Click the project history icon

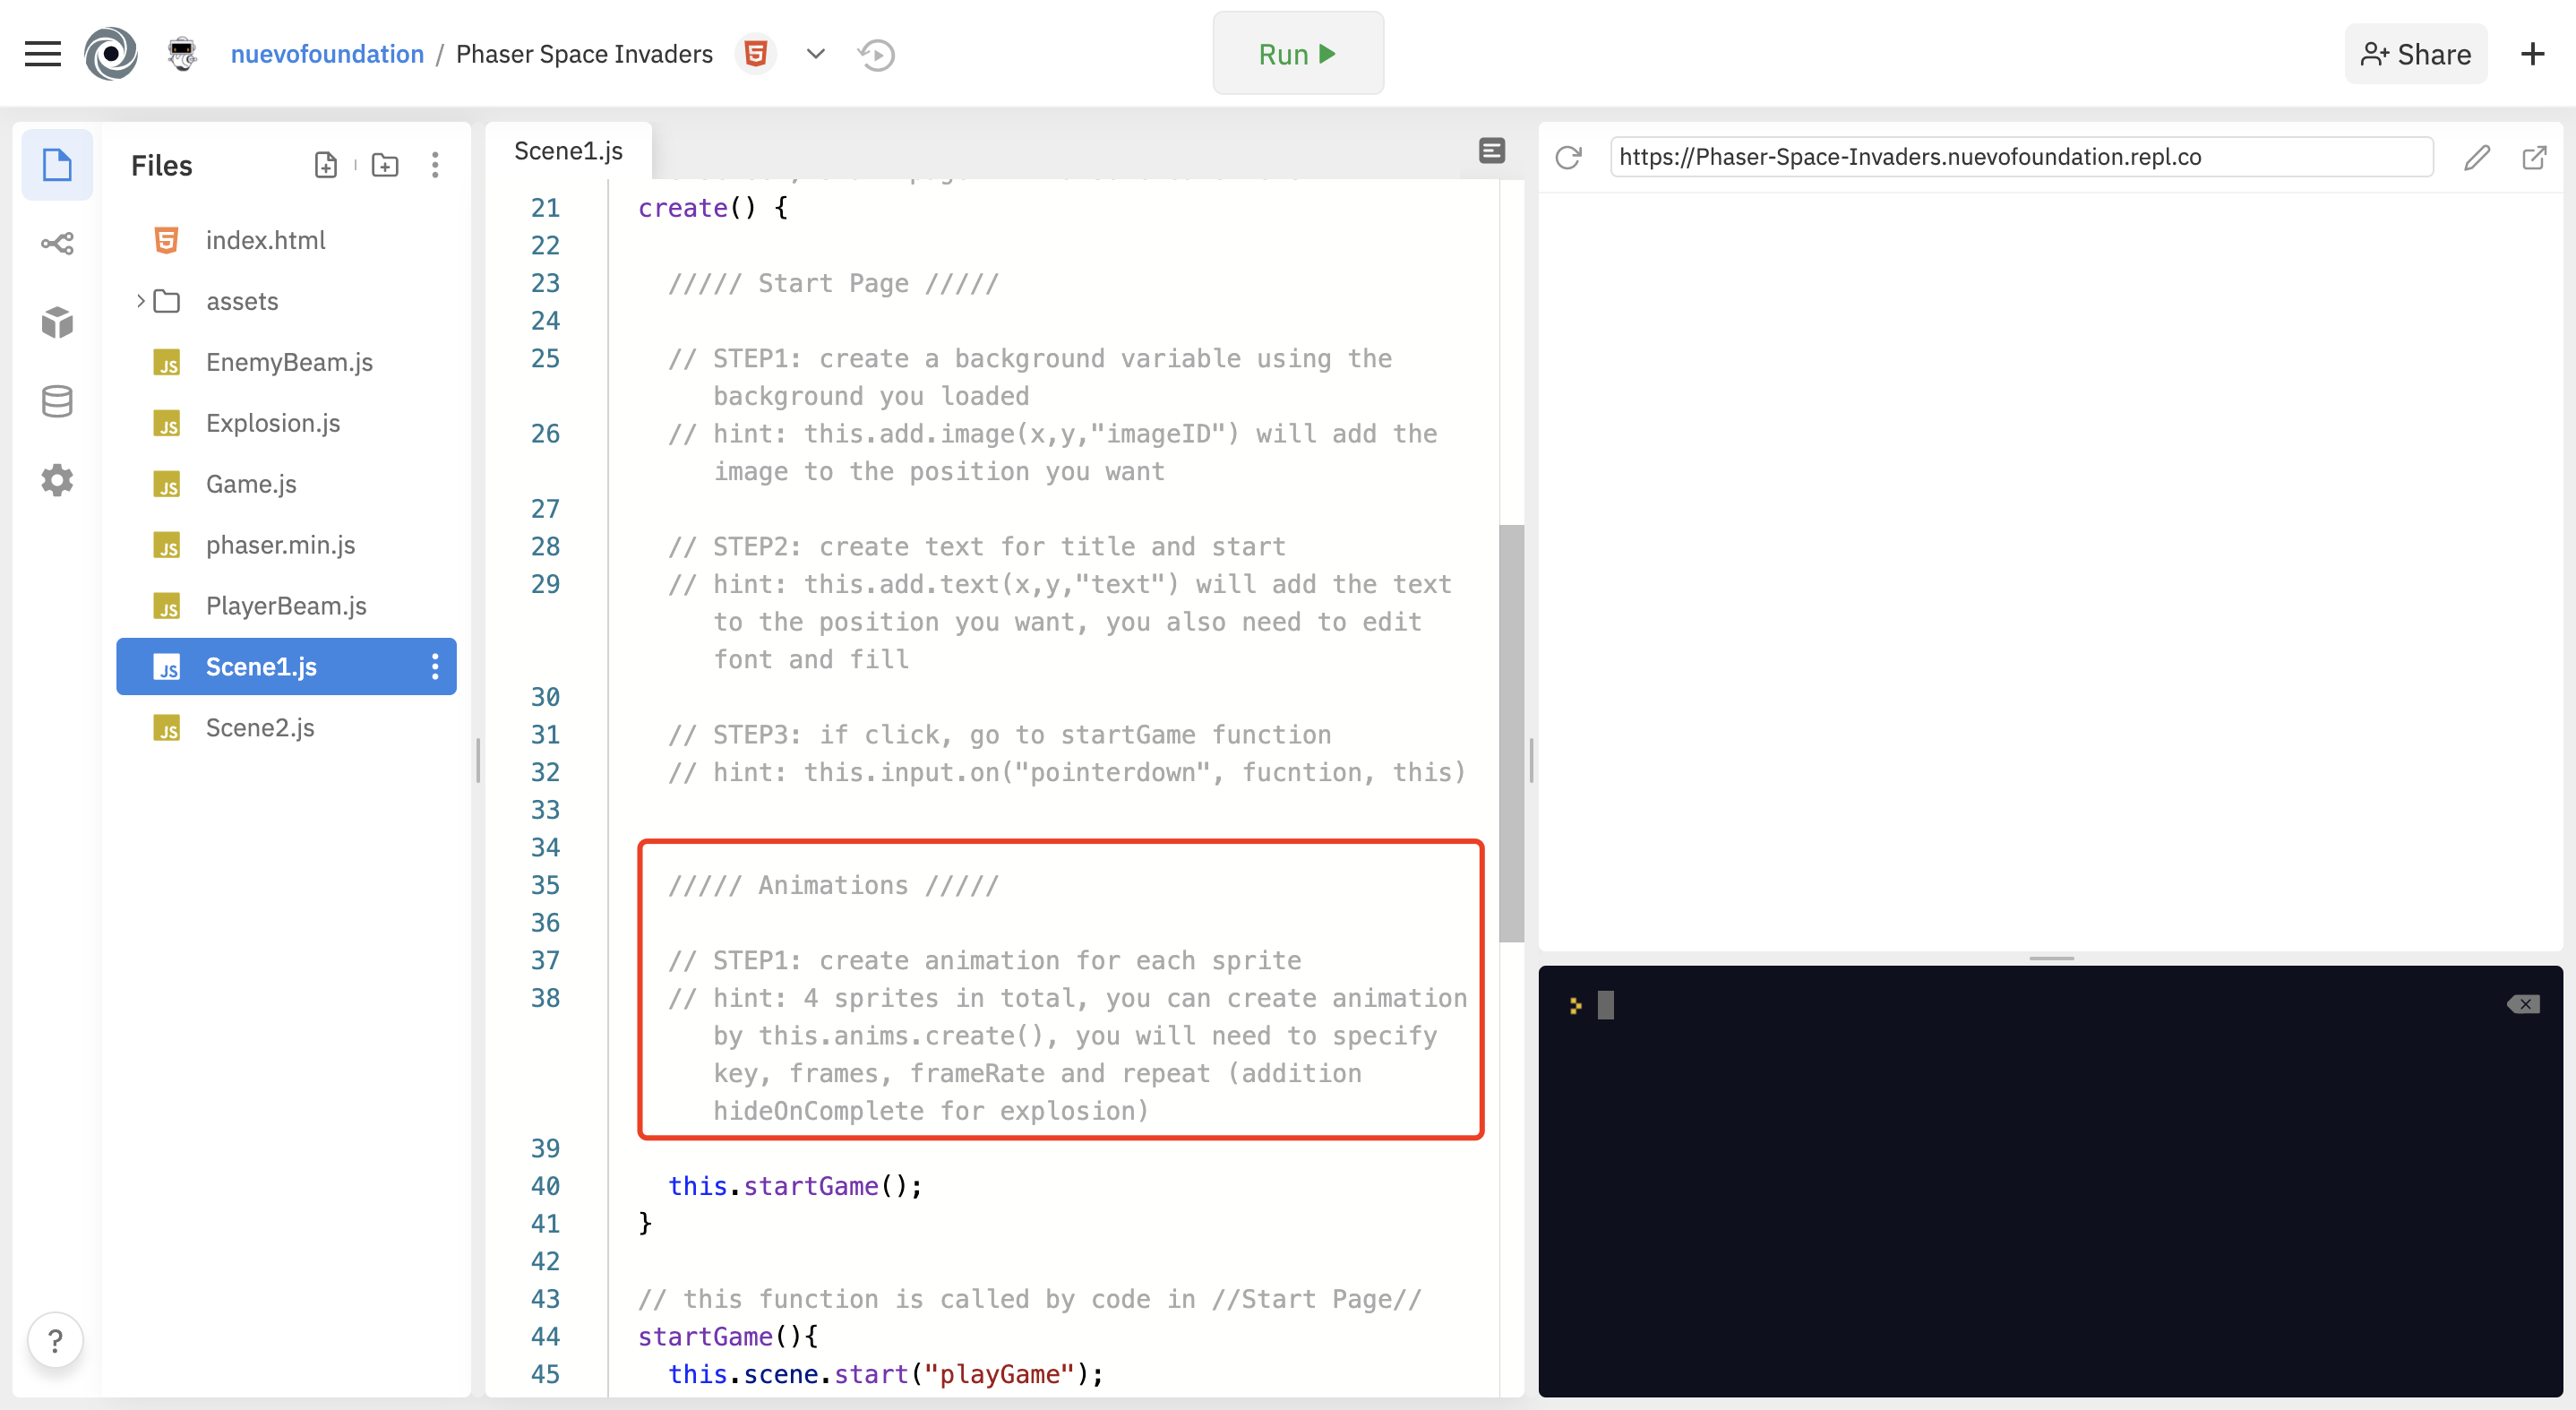pyautogui.click(x=876, y=54)
